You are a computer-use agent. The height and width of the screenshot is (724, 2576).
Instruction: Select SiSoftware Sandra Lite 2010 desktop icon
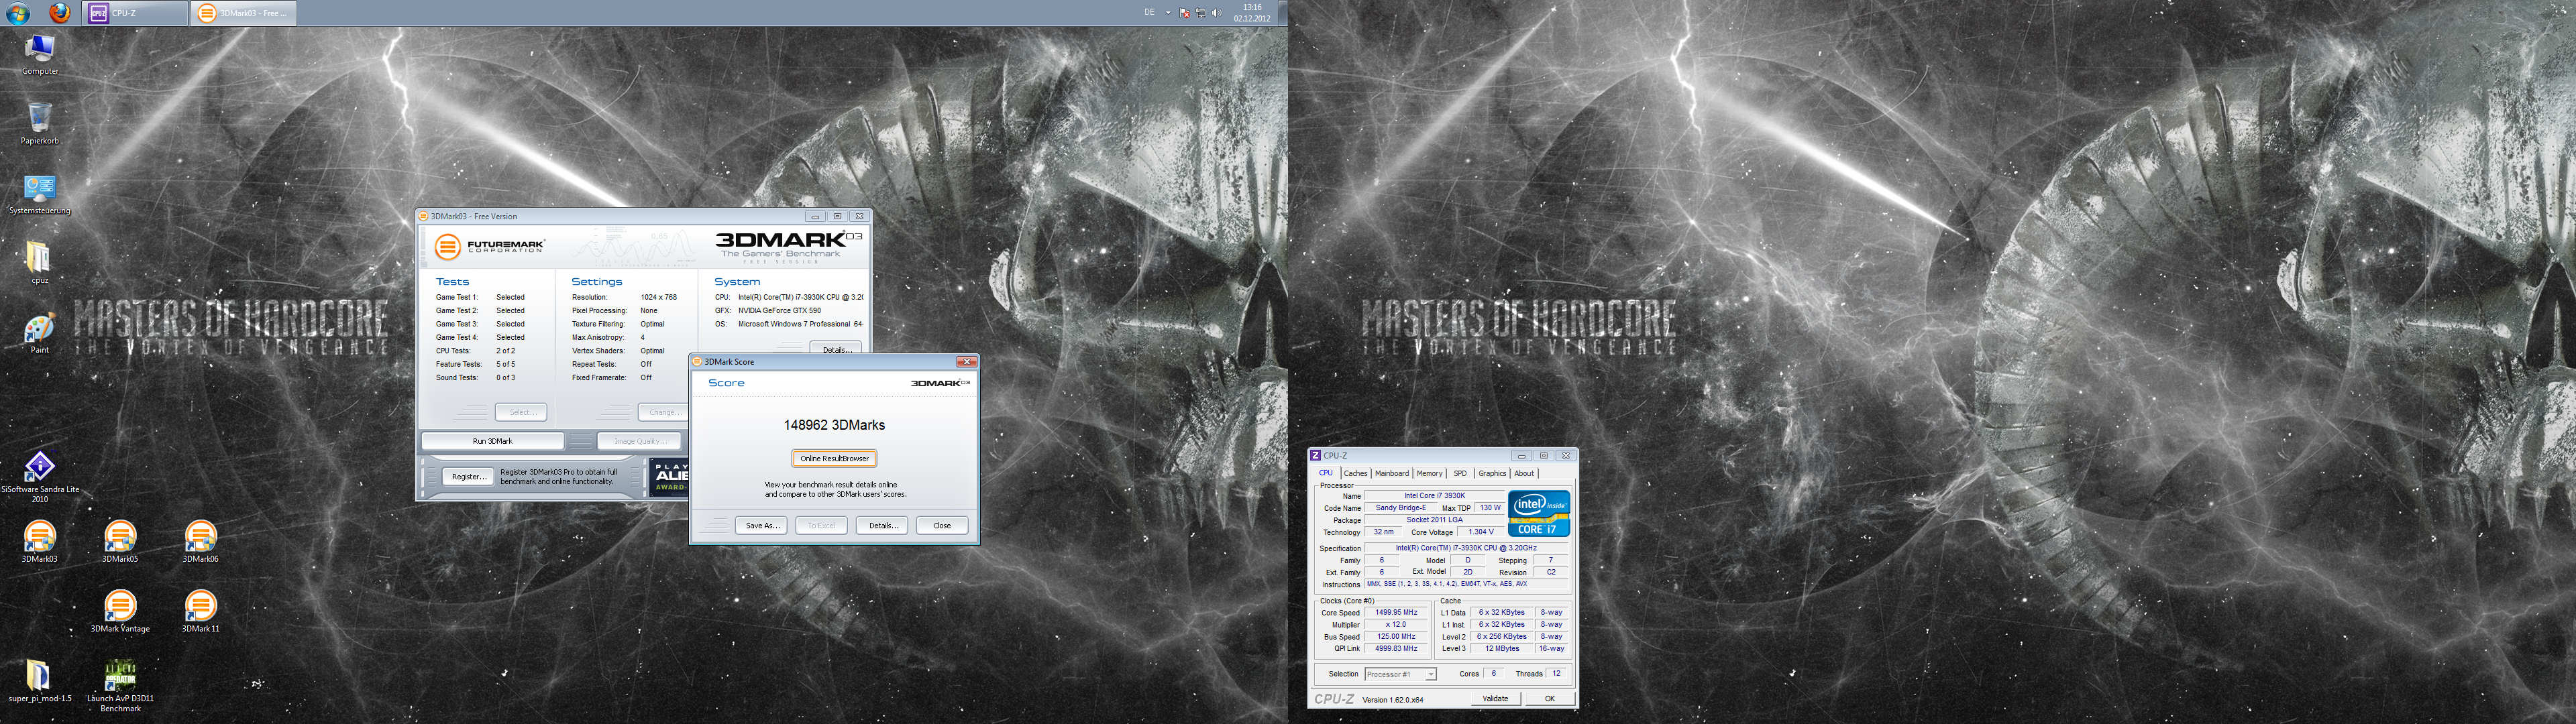coord(40,476)
